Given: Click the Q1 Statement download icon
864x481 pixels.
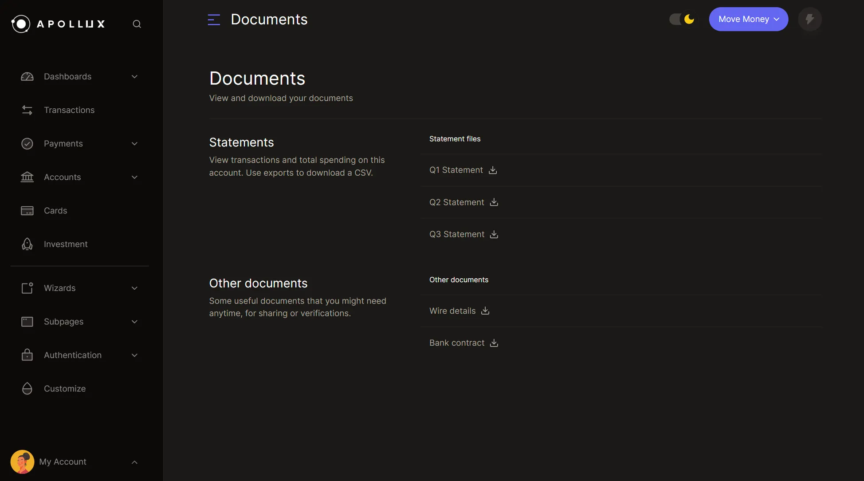Looking at the screenshot, I should coord(492,170).
